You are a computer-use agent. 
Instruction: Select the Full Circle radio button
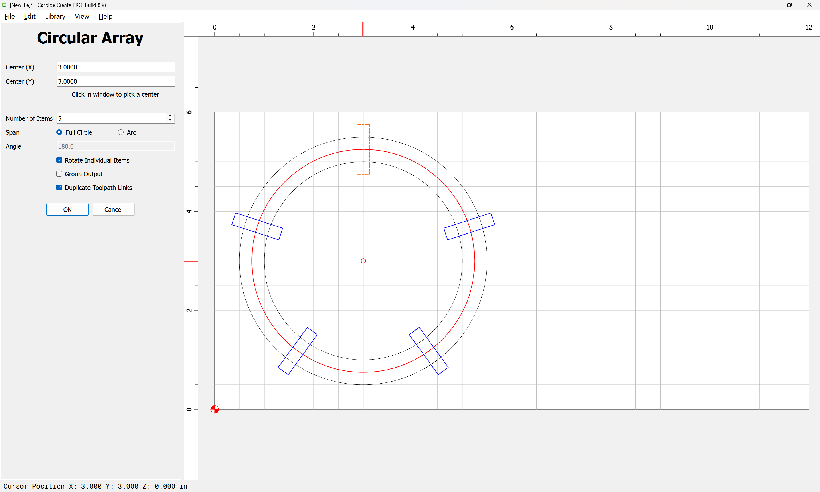59,132
